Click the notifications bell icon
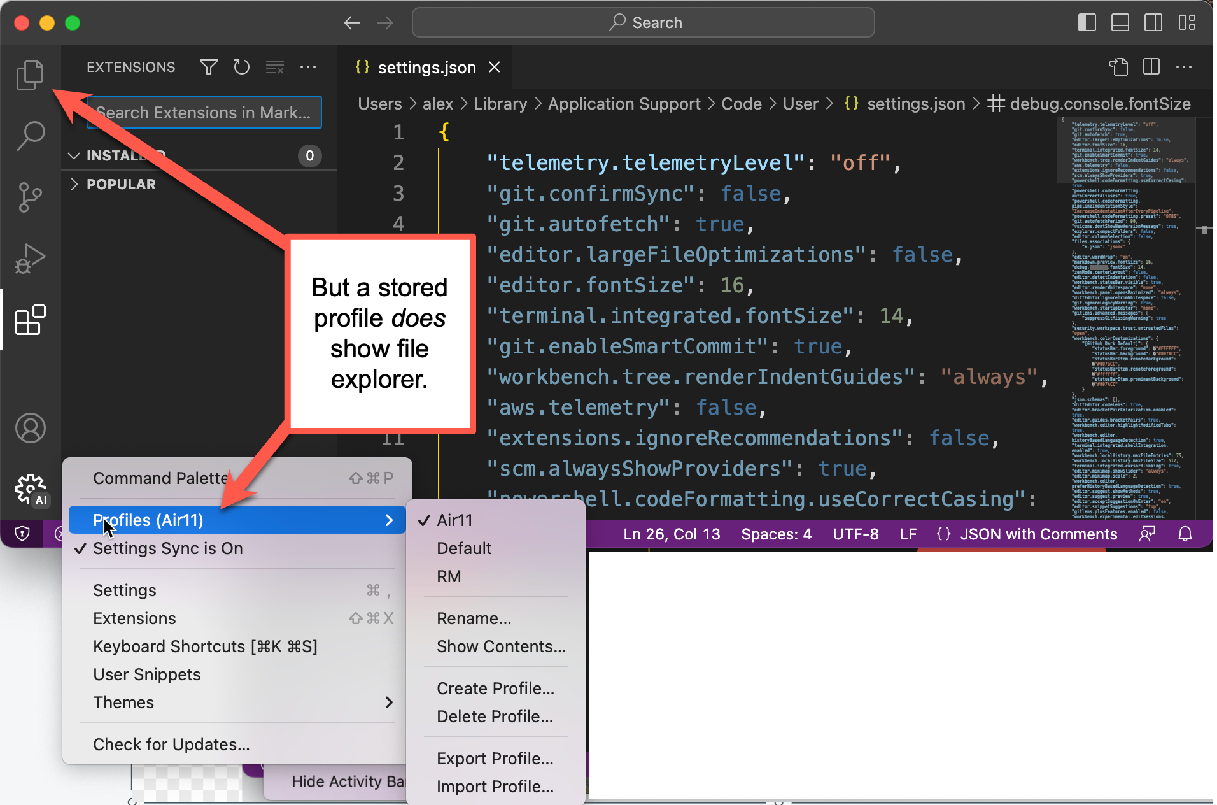The width and height of the screenshot is (1217, 805). 1185,534
